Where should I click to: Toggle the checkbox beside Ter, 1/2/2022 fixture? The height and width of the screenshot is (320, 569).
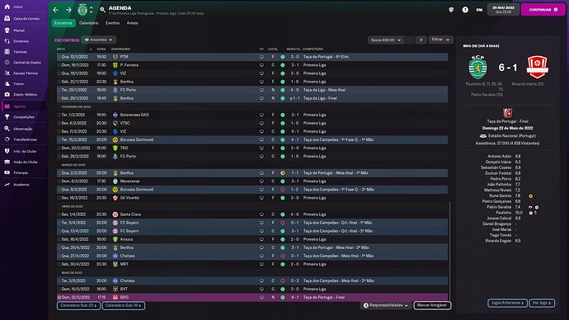click(x=59, y=115)
